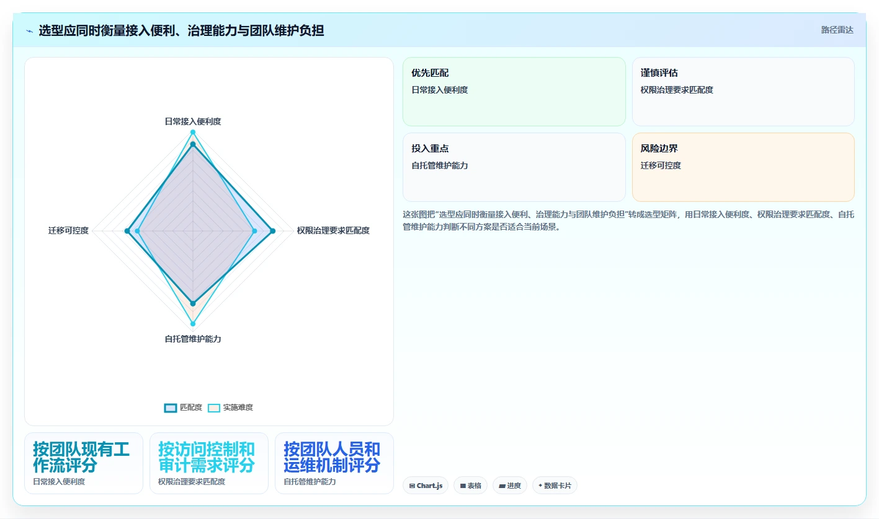Click the 实施难度 legend color box

pos(214,408)
